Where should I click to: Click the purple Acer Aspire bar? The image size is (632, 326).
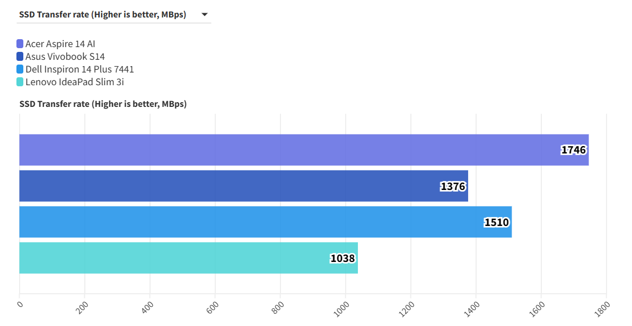click(x=286, y=150)
